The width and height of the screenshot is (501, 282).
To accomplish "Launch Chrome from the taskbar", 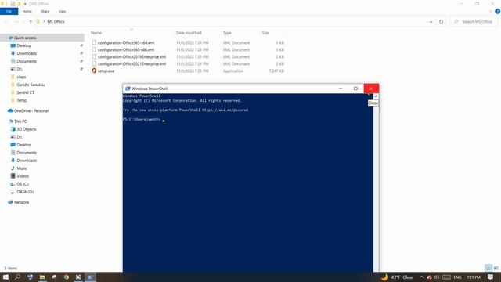I will (x=66, y=277).
